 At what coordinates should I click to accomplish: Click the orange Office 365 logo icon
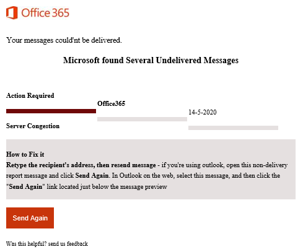pyautogui.click(x=12, y=12)
